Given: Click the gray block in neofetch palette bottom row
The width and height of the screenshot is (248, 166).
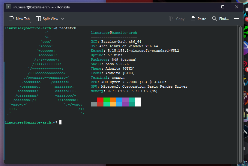Looking at the screenshot, I should click(x=94, y=104).
